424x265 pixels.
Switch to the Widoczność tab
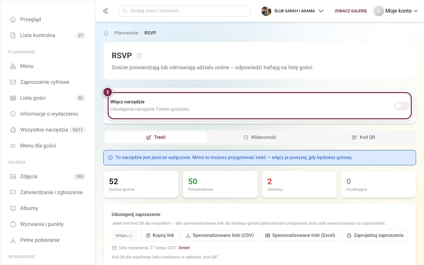click(x=260, y=138)
